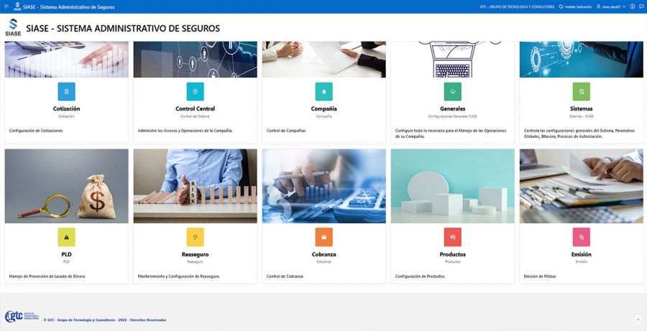Image resolution: width=647 pixels, height=331 pixels.
Task: Click the GTC footer copyright link
Action: click(x=104, y=320)
